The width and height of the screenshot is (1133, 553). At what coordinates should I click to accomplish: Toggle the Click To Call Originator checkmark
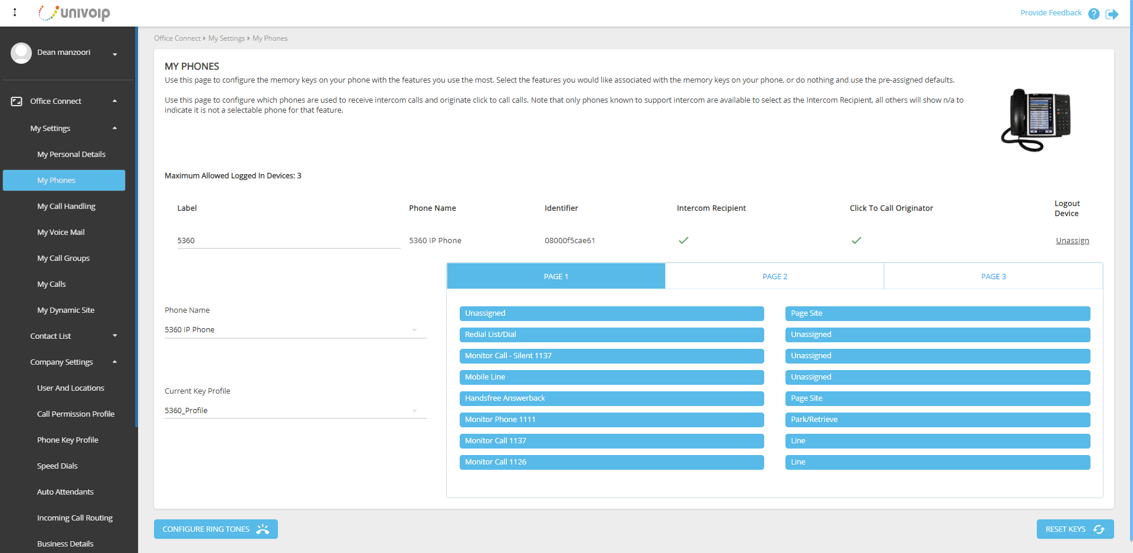click(856, 240)
